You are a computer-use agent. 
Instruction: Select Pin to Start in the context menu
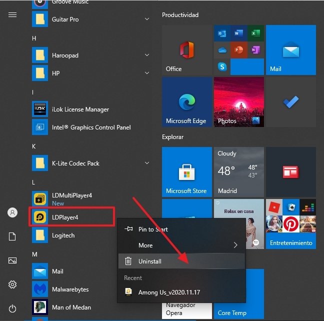coord(181,229)
